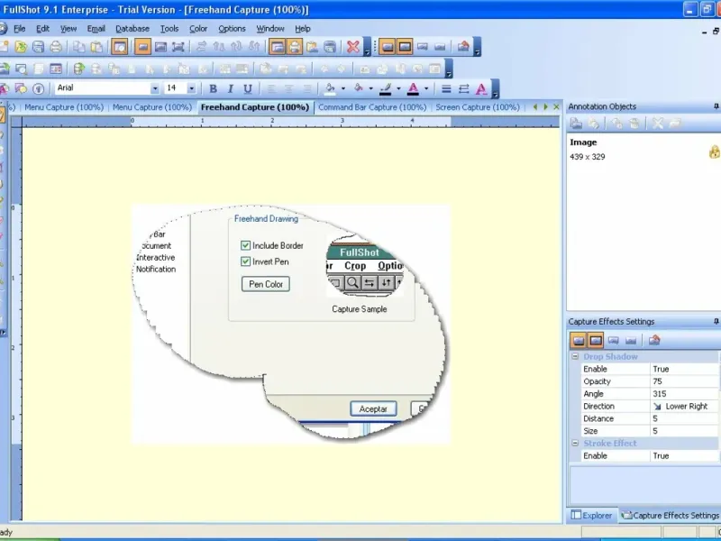Screen dimensions: 721x541
Task: Click the lock icon beside the Image object
Action: click(715, 151)
